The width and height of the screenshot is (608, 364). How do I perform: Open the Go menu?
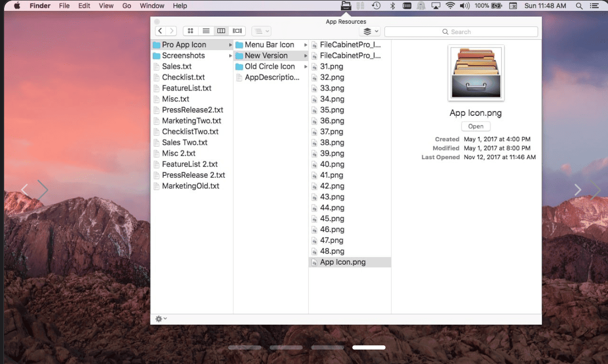pos(127,6)
